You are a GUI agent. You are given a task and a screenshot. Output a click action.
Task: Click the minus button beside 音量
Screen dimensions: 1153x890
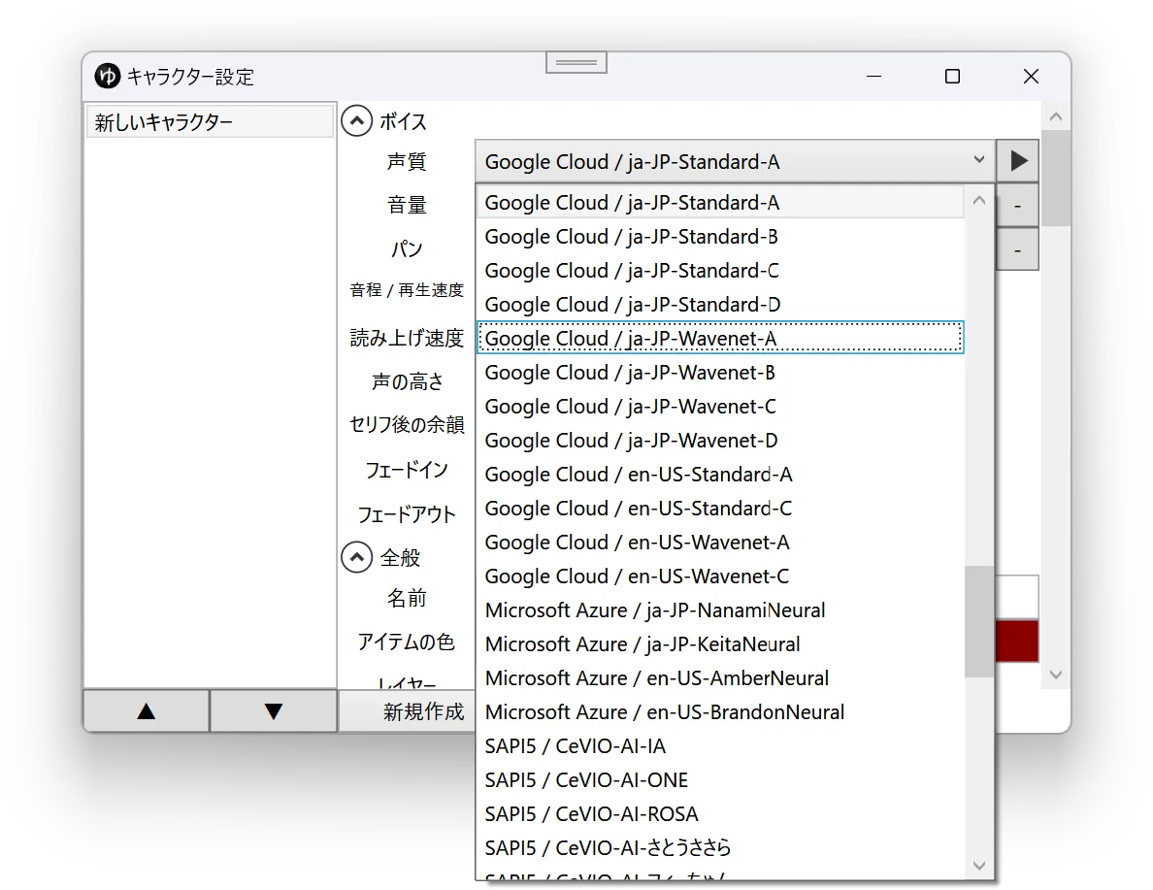pos(1018,206)
